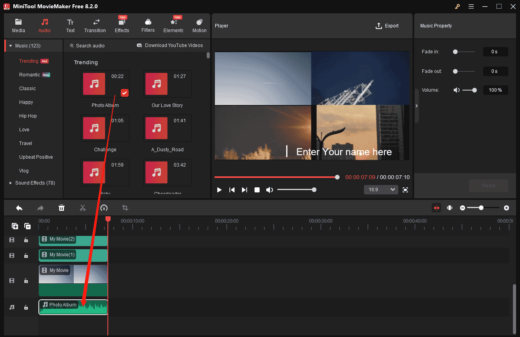This screenshot has height=337, width=520.
Task: Click the Music Property speaker icon
Action: (456, 90)
